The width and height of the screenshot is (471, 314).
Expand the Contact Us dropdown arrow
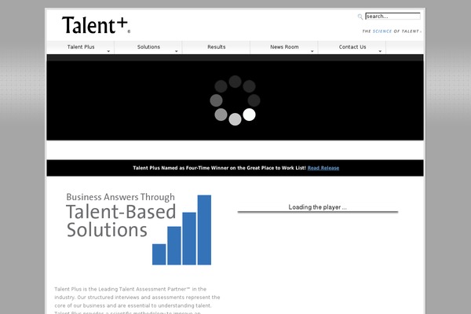(380, 51)
